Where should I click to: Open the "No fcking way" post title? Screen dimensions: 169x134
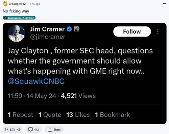point(16,11)
